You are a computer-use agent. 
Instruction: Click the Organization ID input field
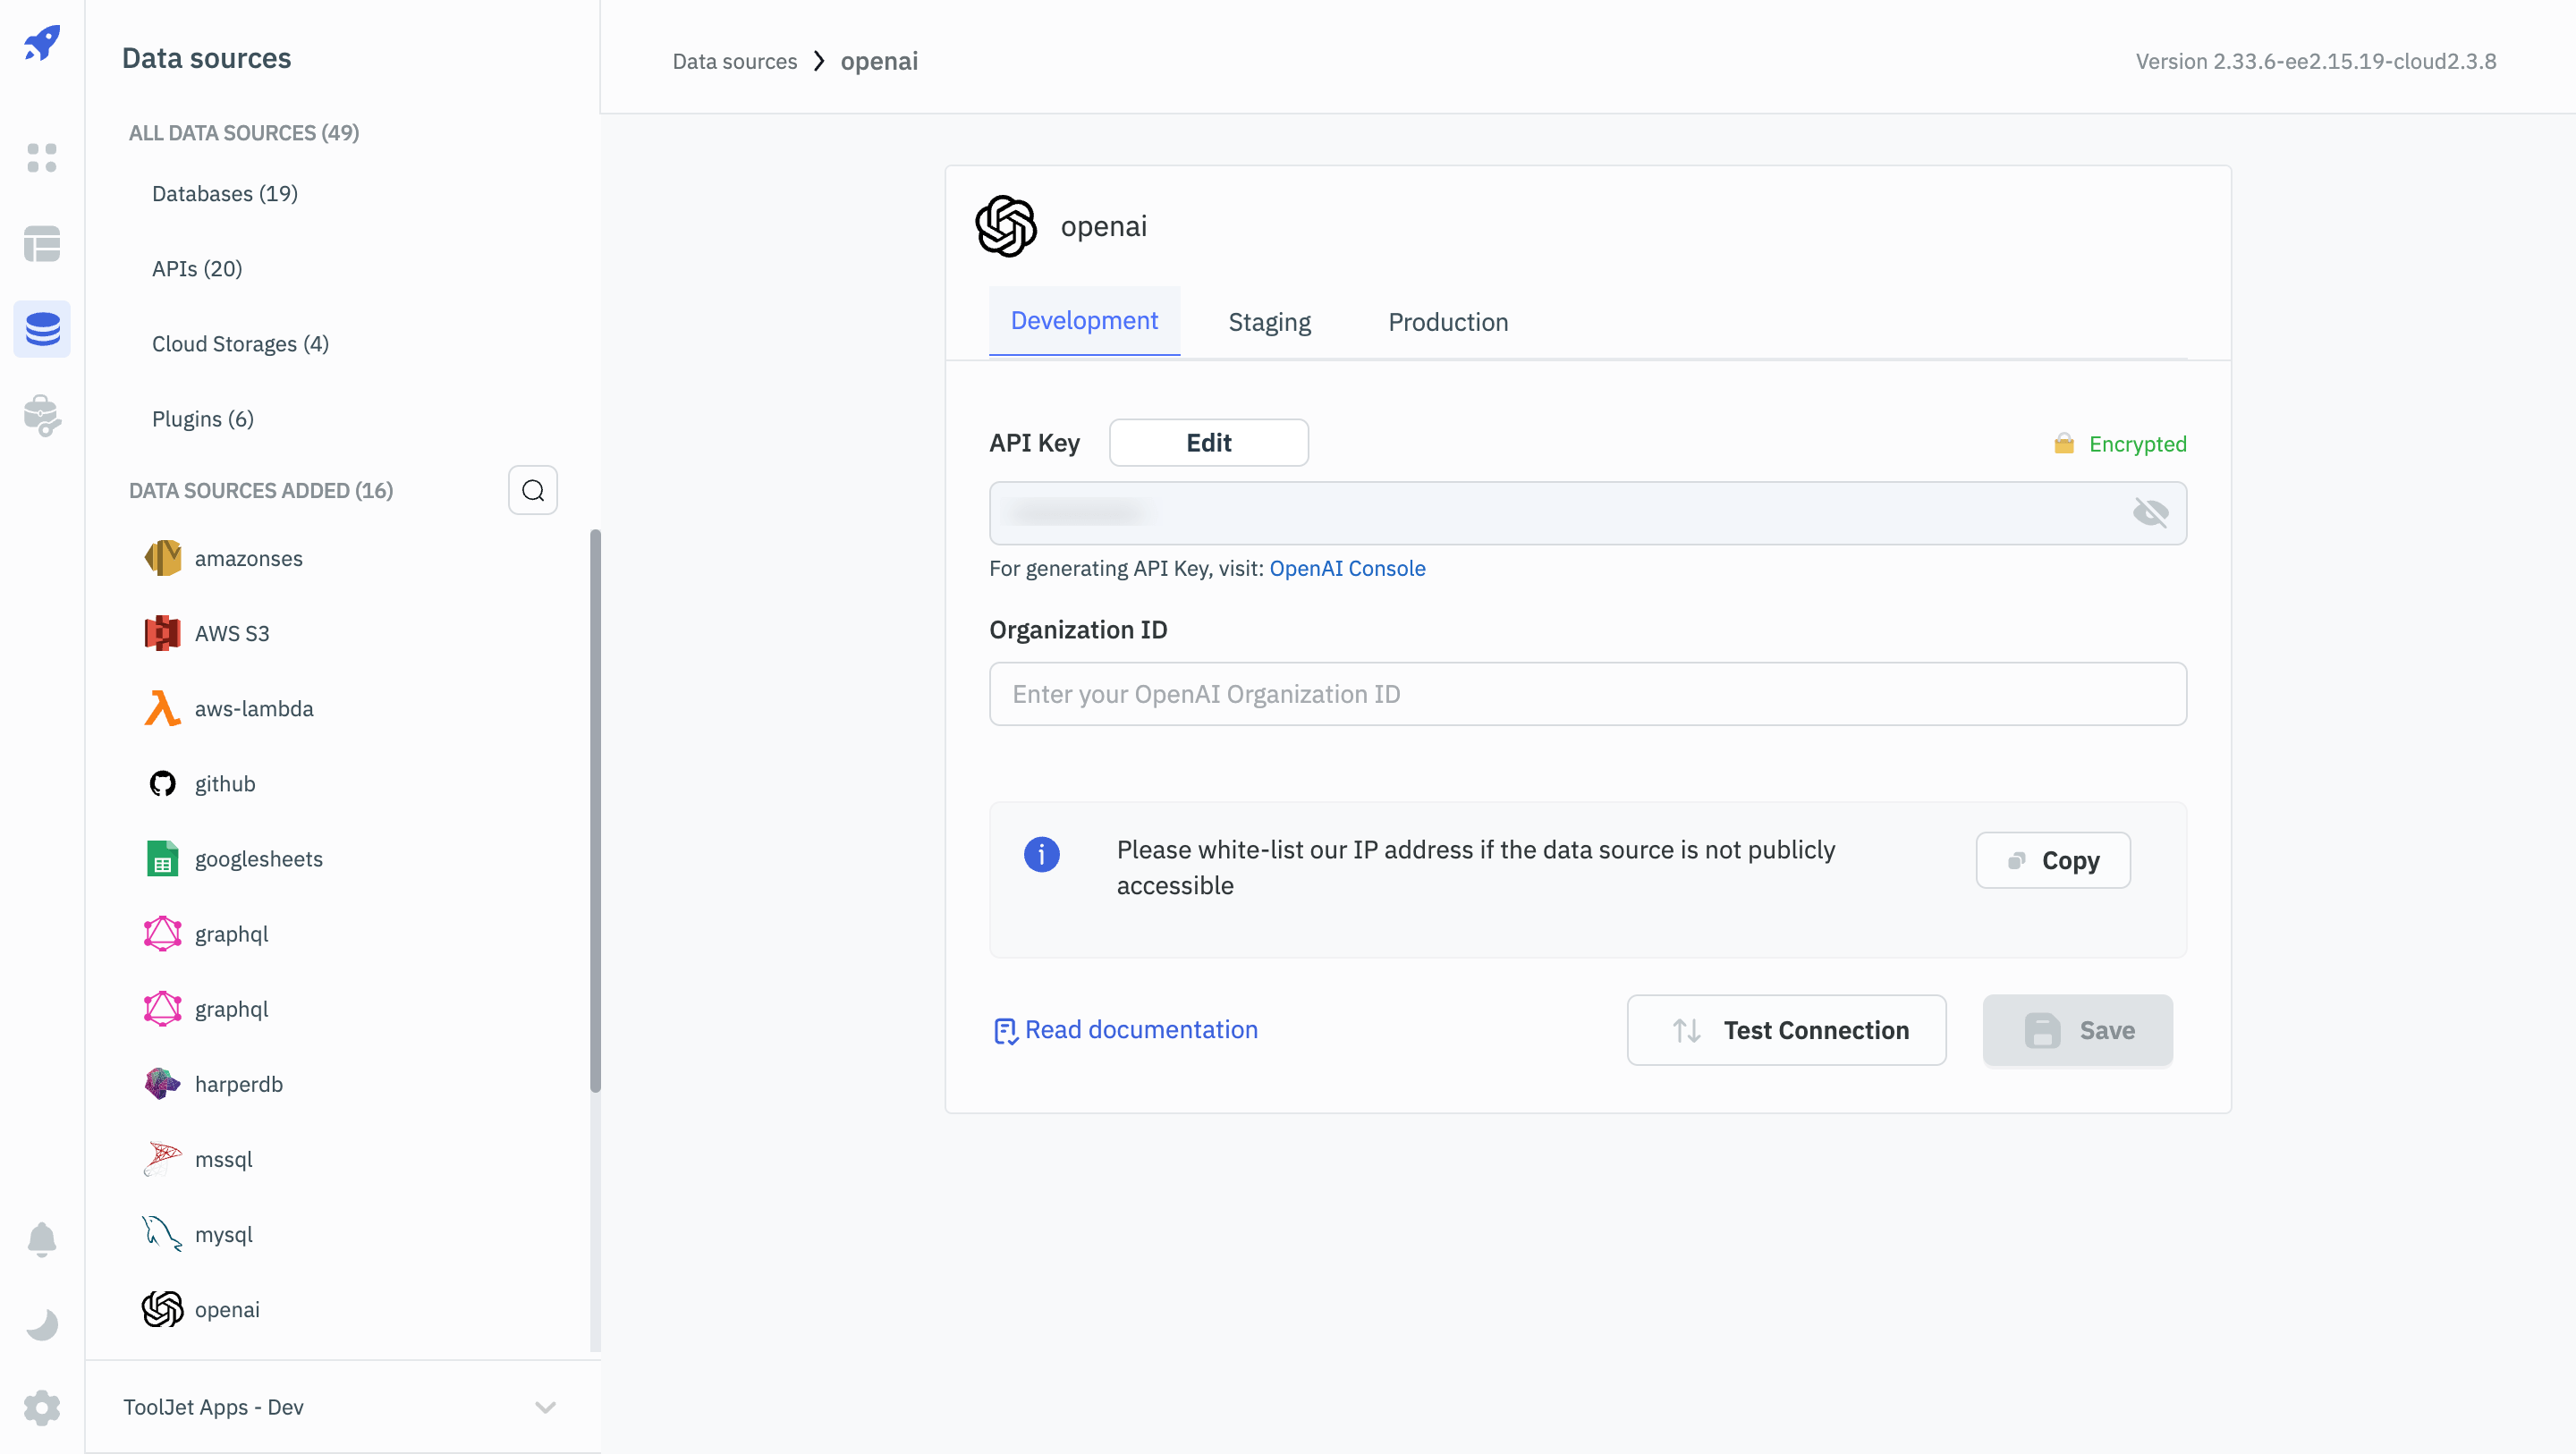[x=1587, y=694]
